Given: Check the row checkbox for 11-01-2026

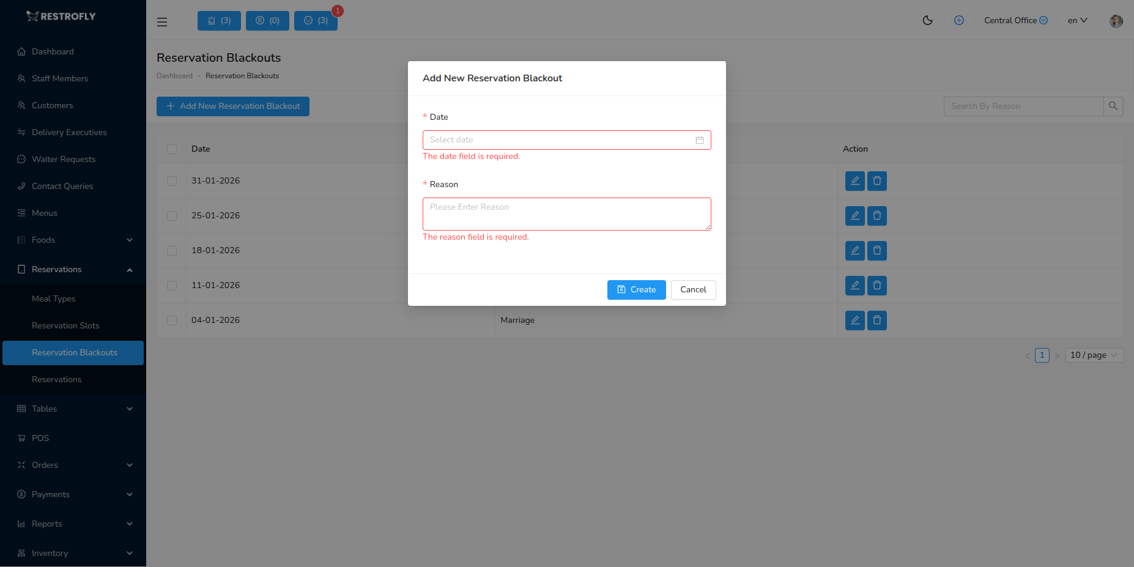Looking at the screenshot, I should click(x=172, y=285).
